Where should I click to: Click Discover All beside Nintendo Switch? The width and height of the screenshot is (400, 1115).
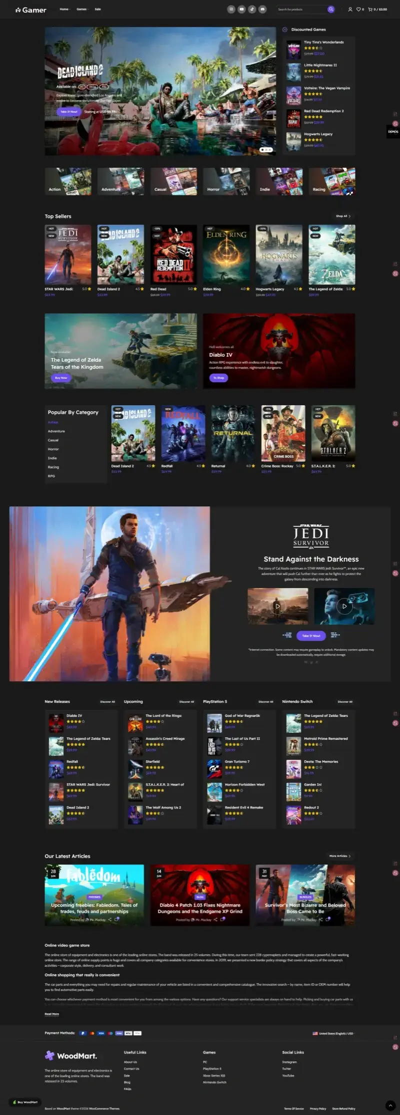tap(345, 702)
